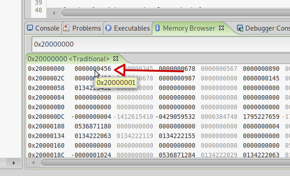Select address row 0x20000084

pos(46,98)
